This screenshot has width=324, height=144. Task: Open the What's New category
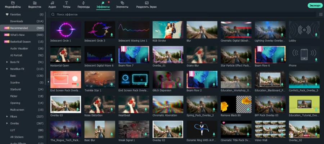17,35
